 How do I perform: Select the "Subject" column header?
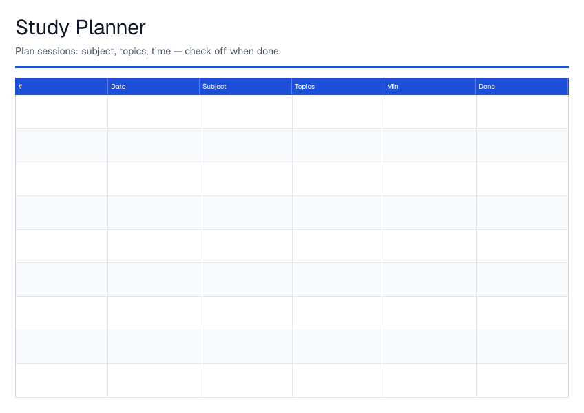point(245,87)
